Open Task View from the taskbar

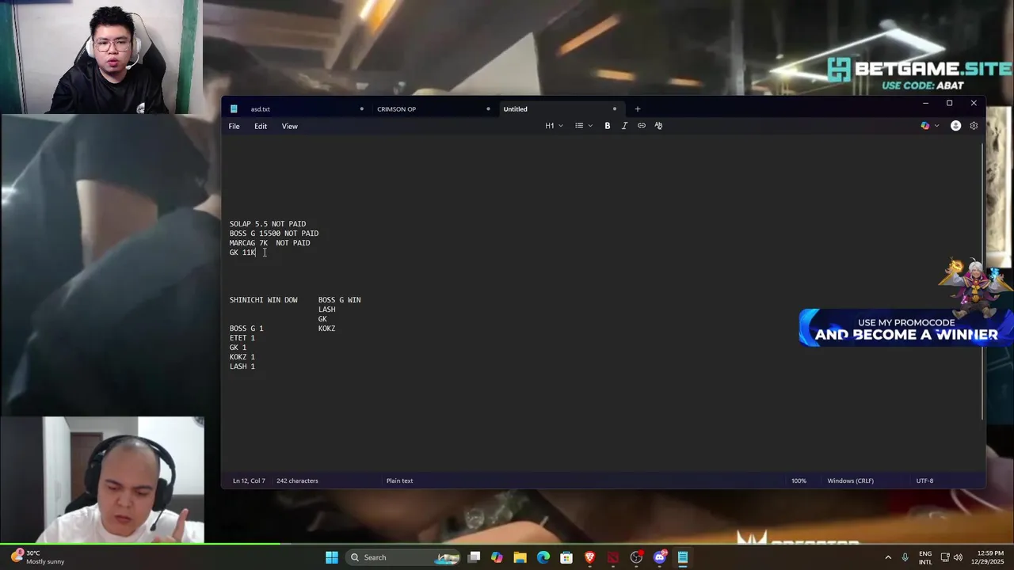coord(474,557)
